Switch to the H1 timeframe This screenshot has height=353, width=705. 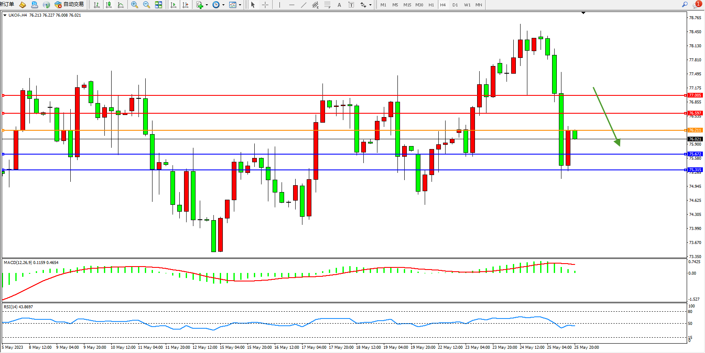point(431,5)
